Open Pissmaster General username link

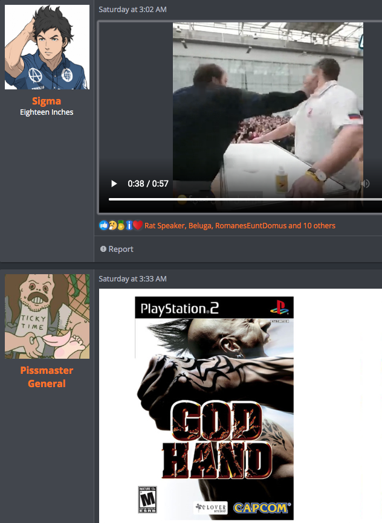[x=47, y=377]
